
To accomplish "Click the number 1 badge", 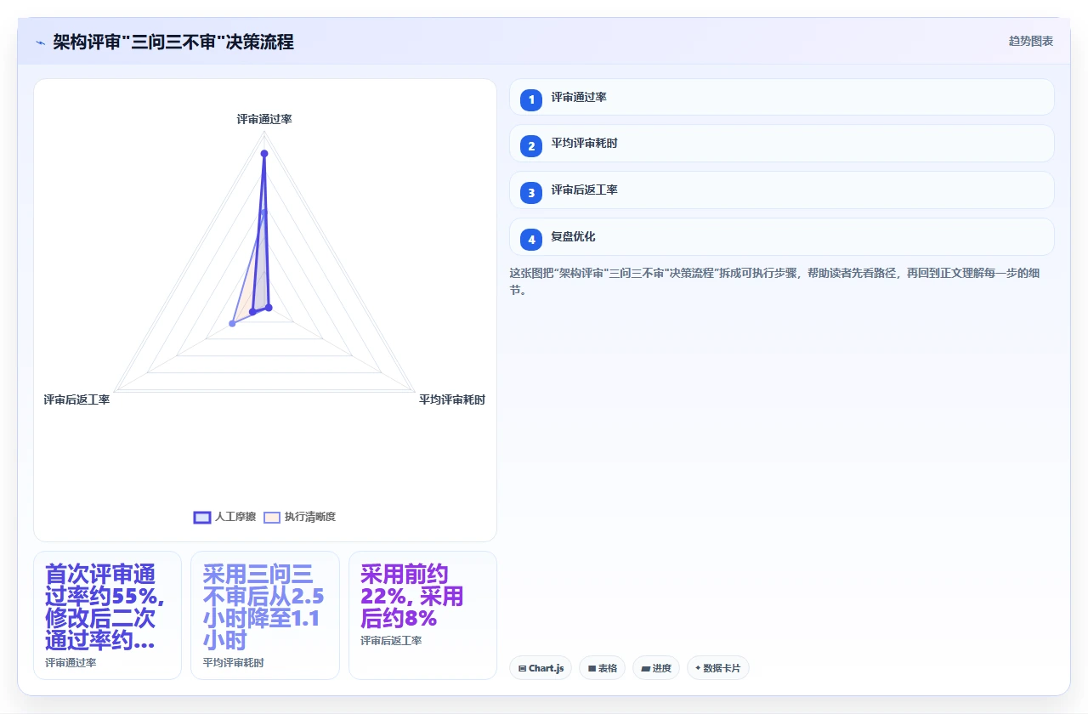I will [x=531, y=99].
